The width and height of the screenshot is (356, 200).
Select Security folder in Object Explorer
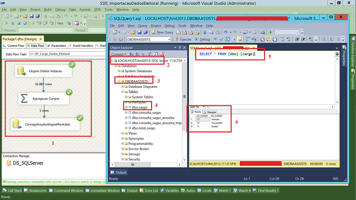point(134,159)
